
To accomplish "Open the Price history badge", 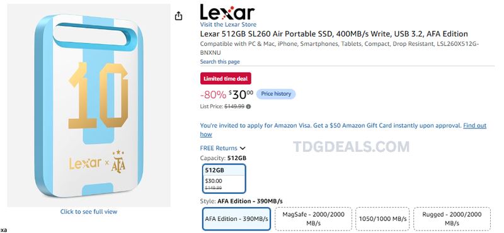I will click(x=276, y=94).
